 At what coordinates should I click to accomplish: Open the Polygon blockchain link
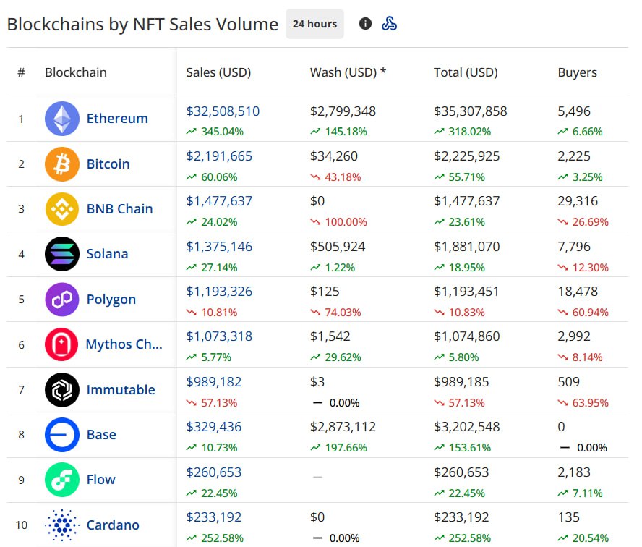pos(111,300)
